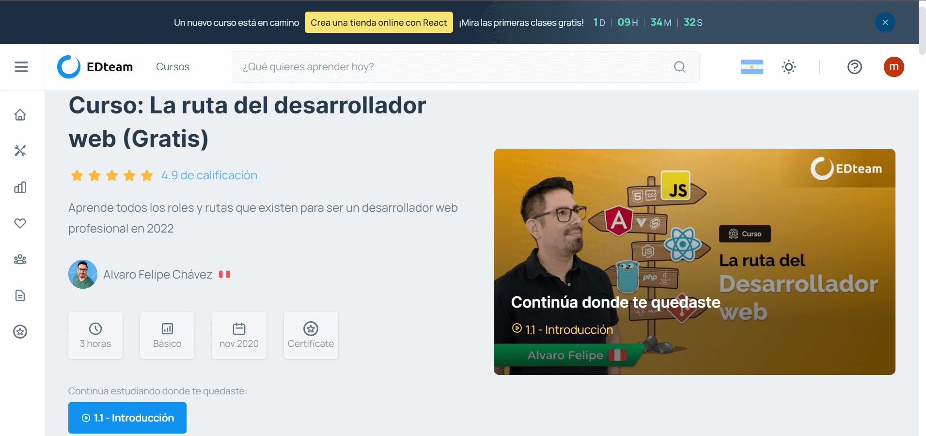926x436 pixels.
Task: Close the top announcement banner
Action: pos(885,22)
